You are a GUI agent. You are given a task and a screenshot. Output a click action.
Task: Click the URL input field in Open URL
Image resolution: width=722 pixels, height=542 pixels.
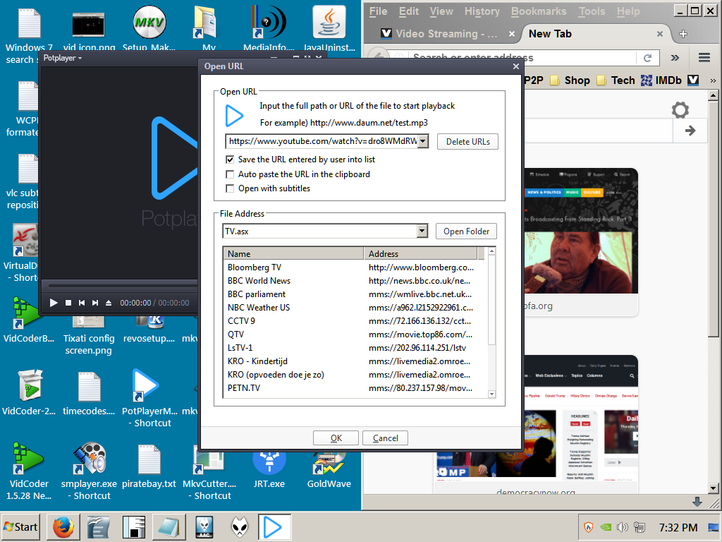322,141
